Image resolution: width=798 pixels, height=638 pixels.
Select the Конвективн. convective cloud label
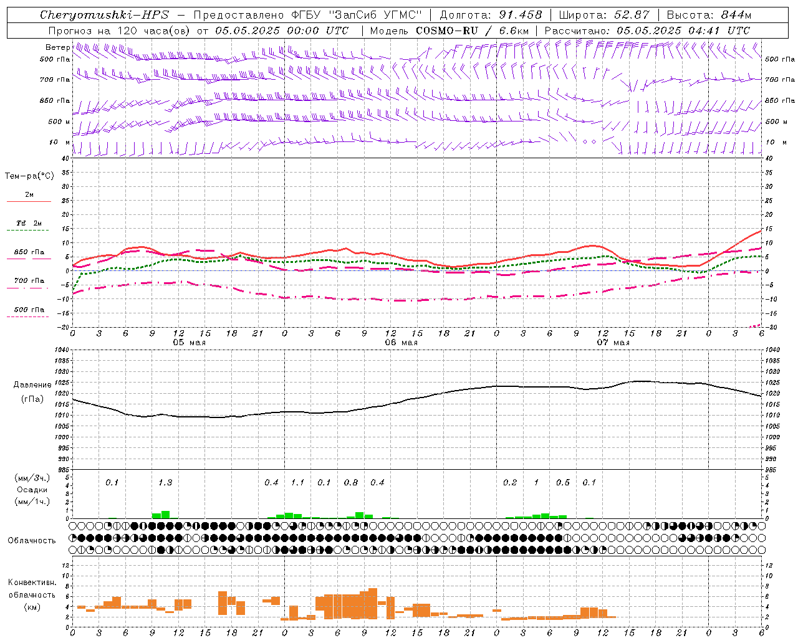tap(32, 583)
